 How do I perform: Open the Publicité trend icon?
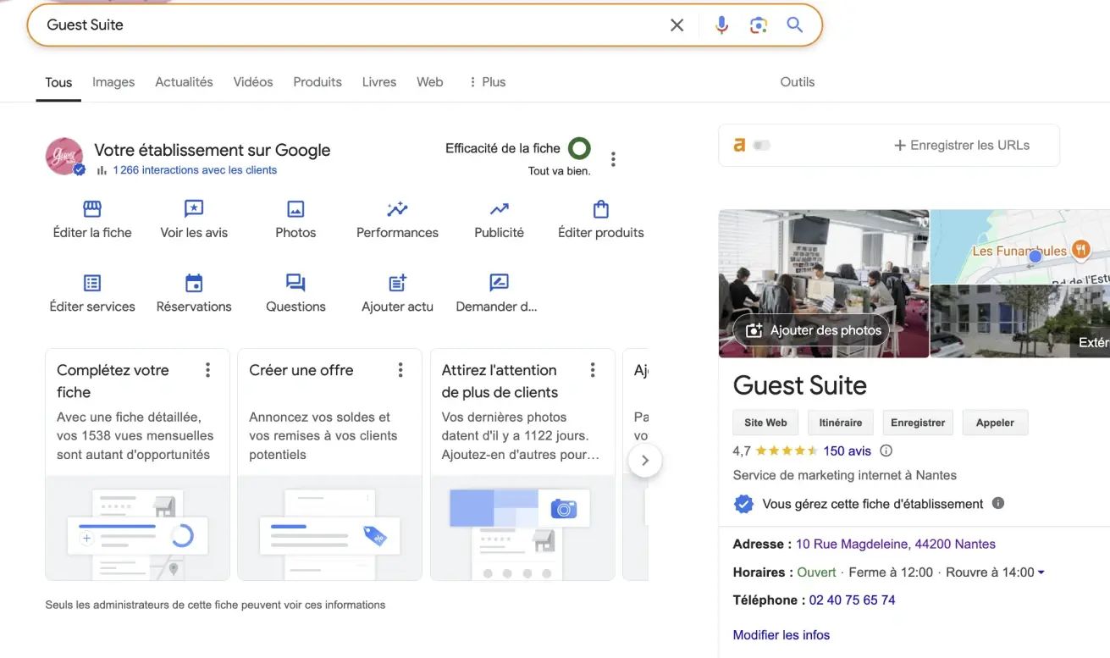click(499, 209)
